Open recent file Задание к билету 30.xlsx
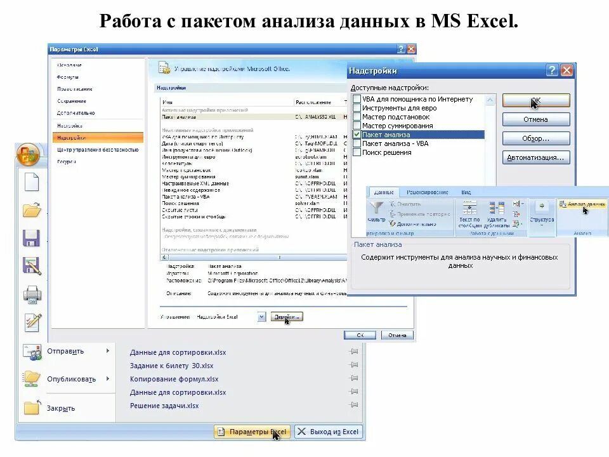The image size is (609, 457). 171,366
